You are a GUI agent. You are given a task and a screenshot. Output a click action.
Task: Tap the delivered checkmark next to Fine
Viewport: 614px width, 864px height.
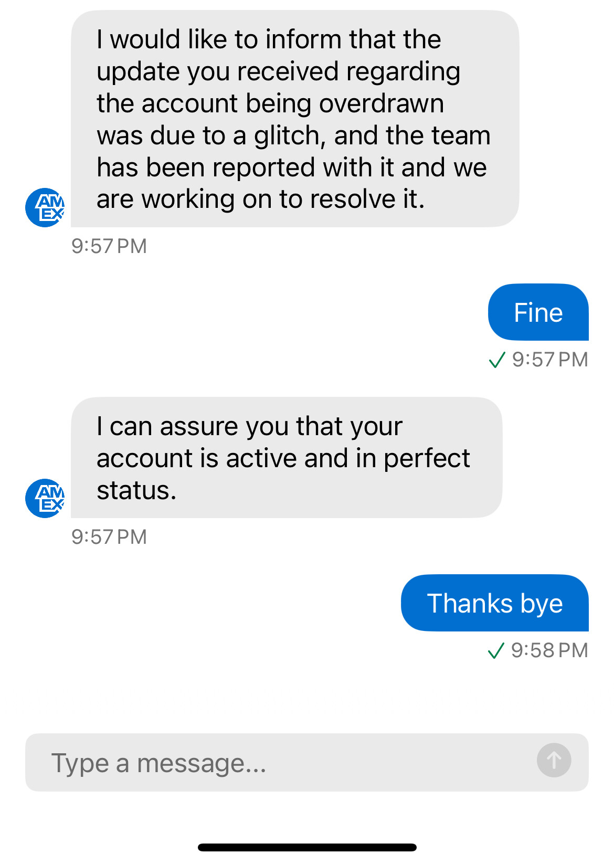point(496,360)
